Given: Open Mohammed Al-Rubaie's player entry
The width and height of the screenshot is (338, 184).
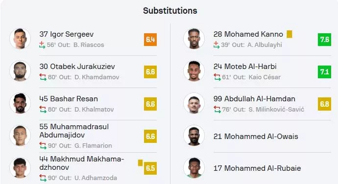Looking at the screenshot, I should [257, 168].
